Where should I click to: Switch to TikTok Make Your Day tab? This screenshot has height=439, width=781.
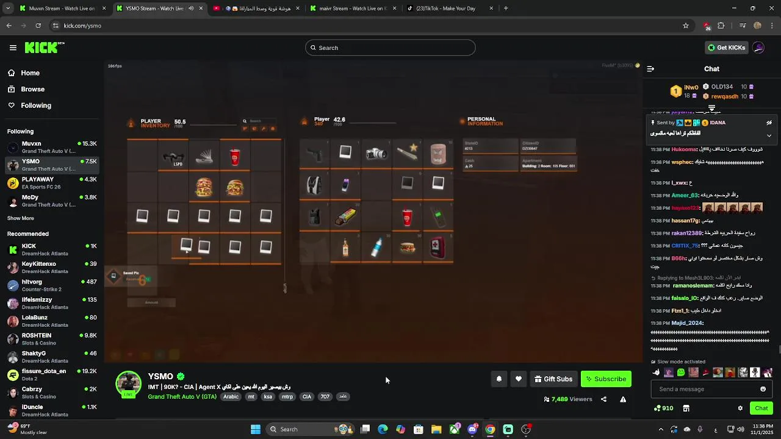click(448, 9)
